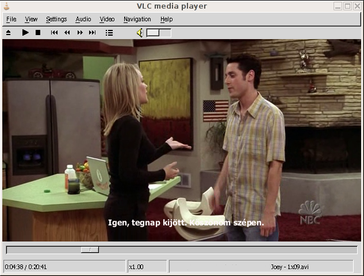Skip to the next playlist item
The image size is (364, 276).
(93, 33)
